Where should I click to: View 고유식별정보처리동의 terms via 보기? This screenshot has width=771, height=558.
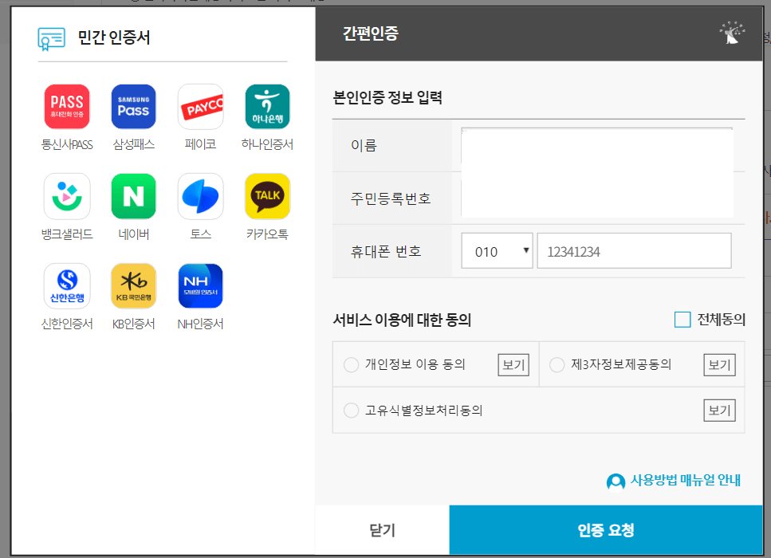tap(719, 410)
